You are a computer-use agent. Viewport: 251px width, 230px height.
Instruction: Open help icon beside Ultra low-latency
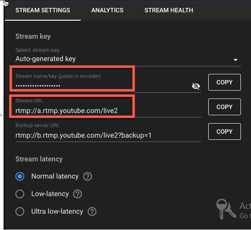coord(92,212)
